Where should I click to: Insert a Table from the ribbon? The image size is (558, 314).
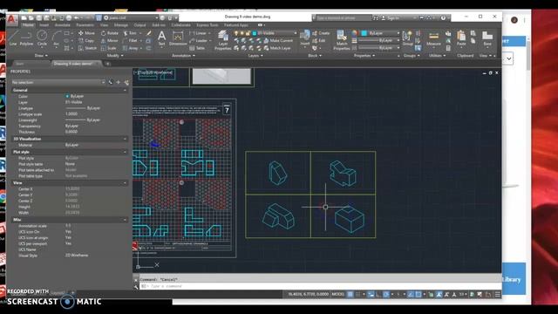198,48
